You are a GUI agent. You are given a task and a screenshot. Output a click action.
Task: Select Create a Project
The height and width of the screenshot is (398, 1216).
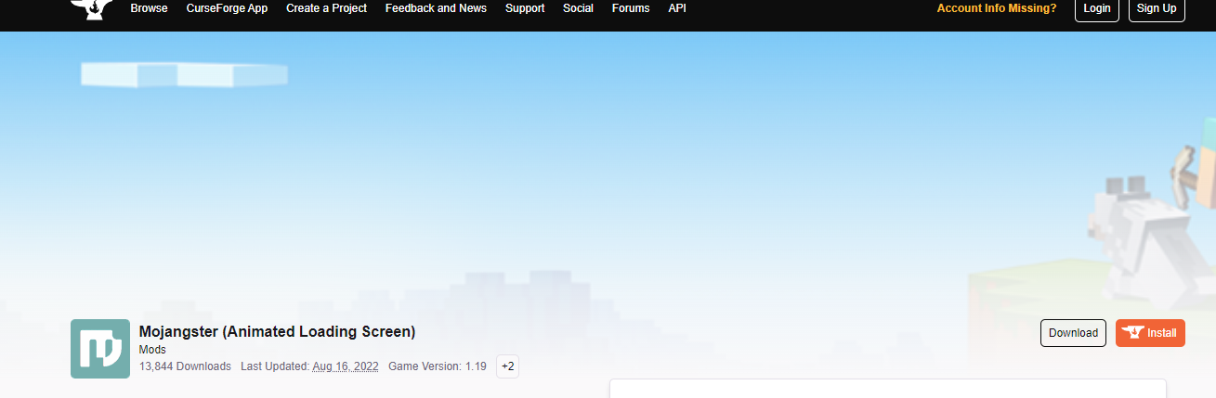(326, 8)
